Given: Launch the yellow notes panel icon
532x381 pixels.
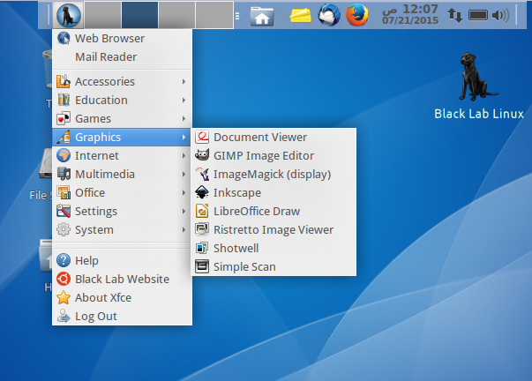Looking at the screenshot, I should 300,16.
